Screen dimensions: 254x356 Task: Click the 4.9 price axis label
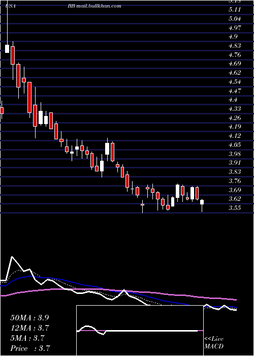click(x=233, y=36)
